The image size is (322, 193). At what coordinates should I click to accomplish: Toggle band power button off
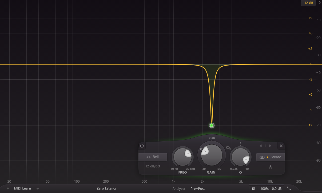click(142, 146)
